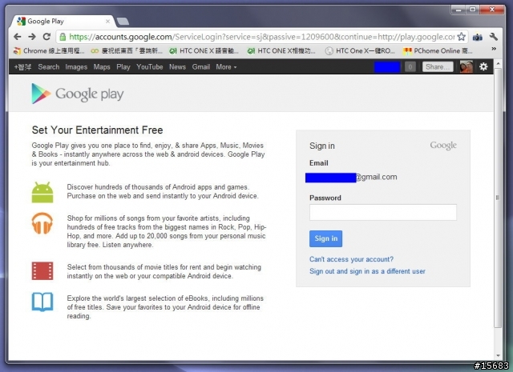Click the Google+ profile link at bar start
The image size is (513, 372).
pos(22,66)
